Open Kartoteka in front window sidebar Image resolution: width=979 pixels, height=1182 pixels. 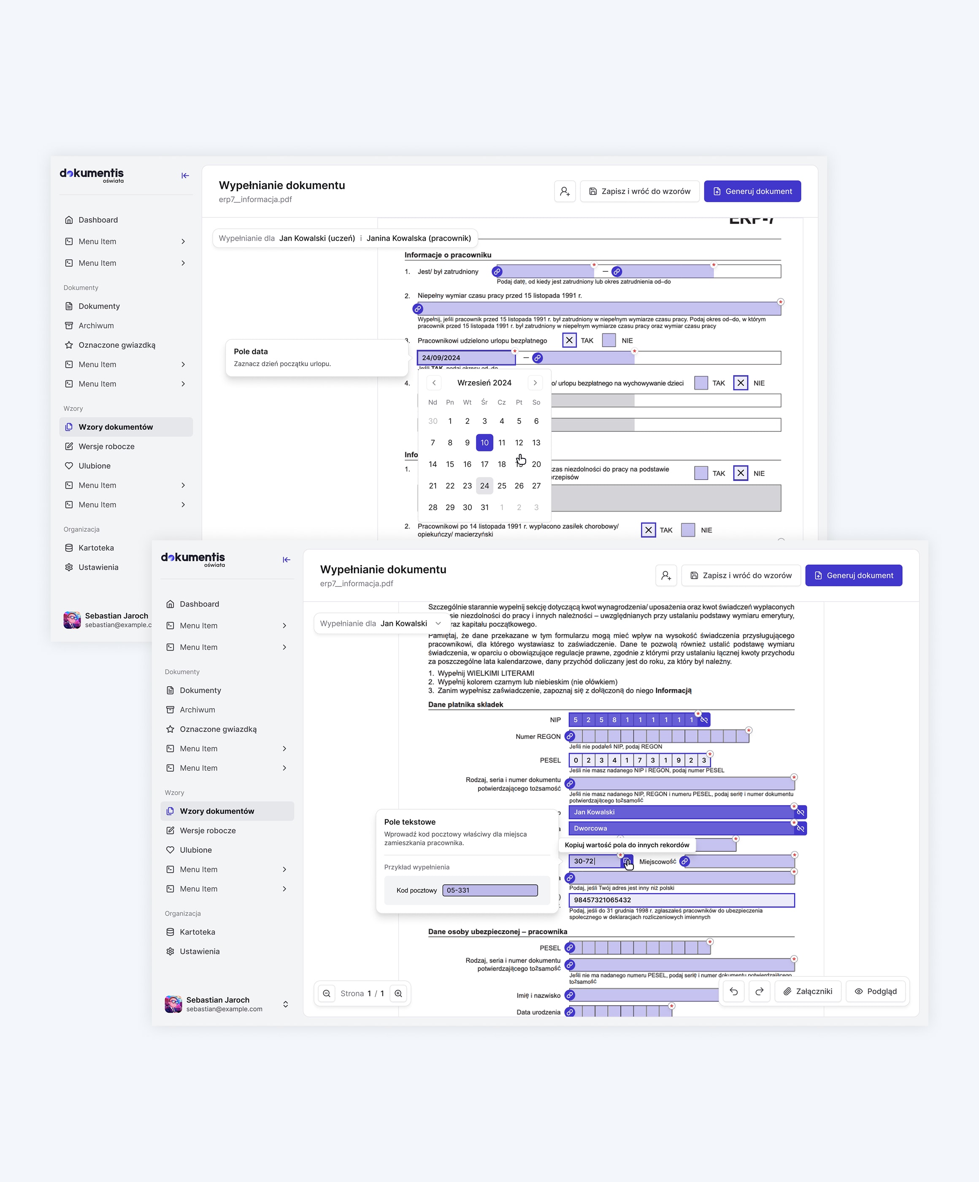click(227, 932)
